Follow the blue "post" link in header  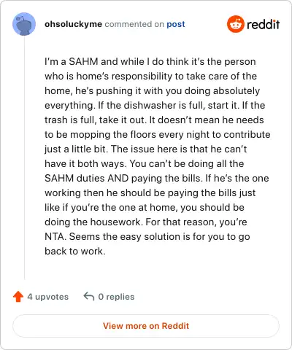[176, 24]
